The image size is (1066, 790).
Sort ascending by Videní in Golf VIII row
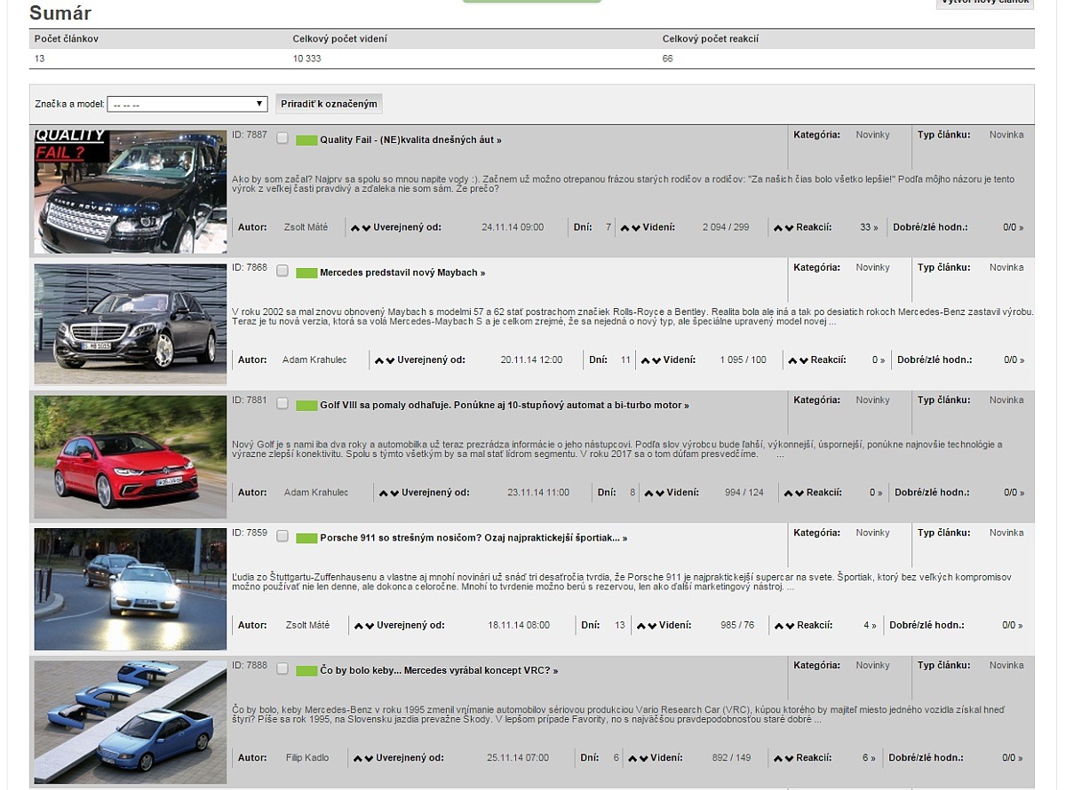(x=648, y=494)
